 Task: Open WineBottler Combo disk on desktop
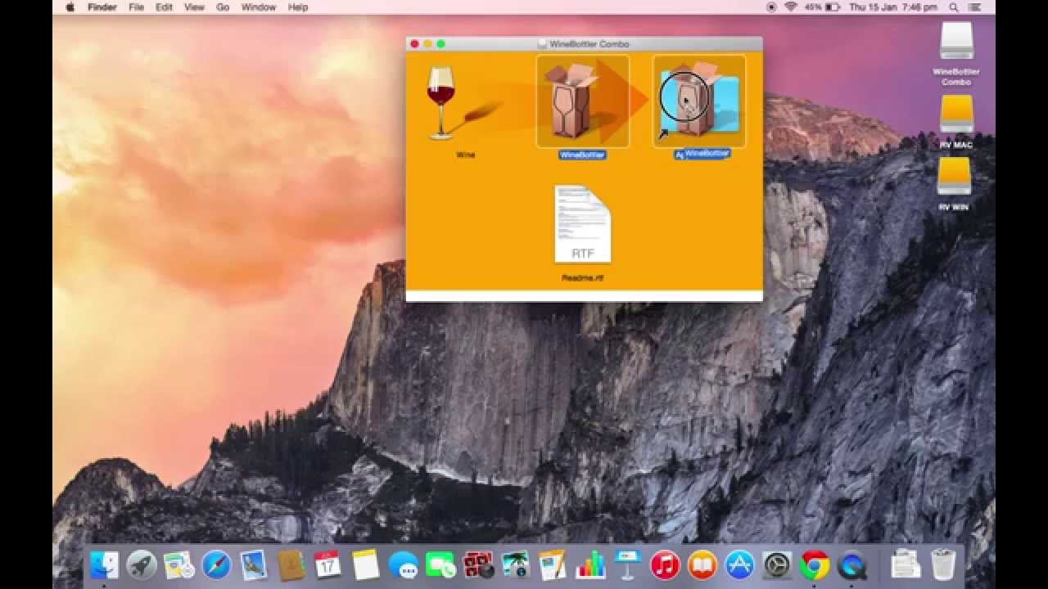(956, 41)
